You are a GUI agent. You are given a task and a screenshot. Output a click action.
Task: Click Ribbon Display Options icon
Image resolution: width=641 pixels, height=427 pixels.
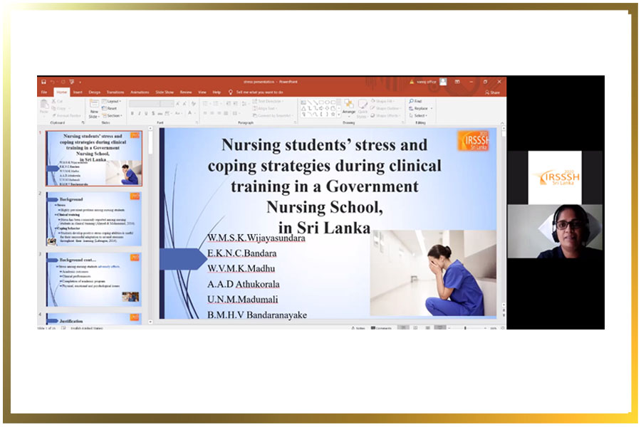click(457, 82)
